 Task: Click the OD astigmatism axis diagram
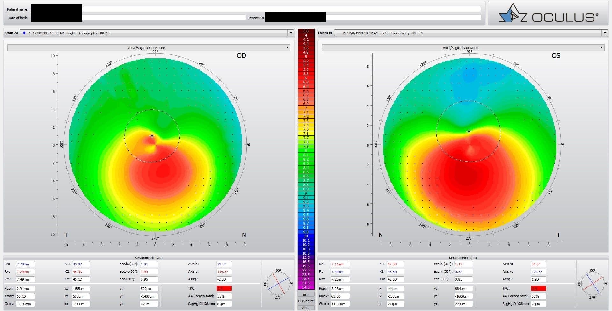click(278, 283)
